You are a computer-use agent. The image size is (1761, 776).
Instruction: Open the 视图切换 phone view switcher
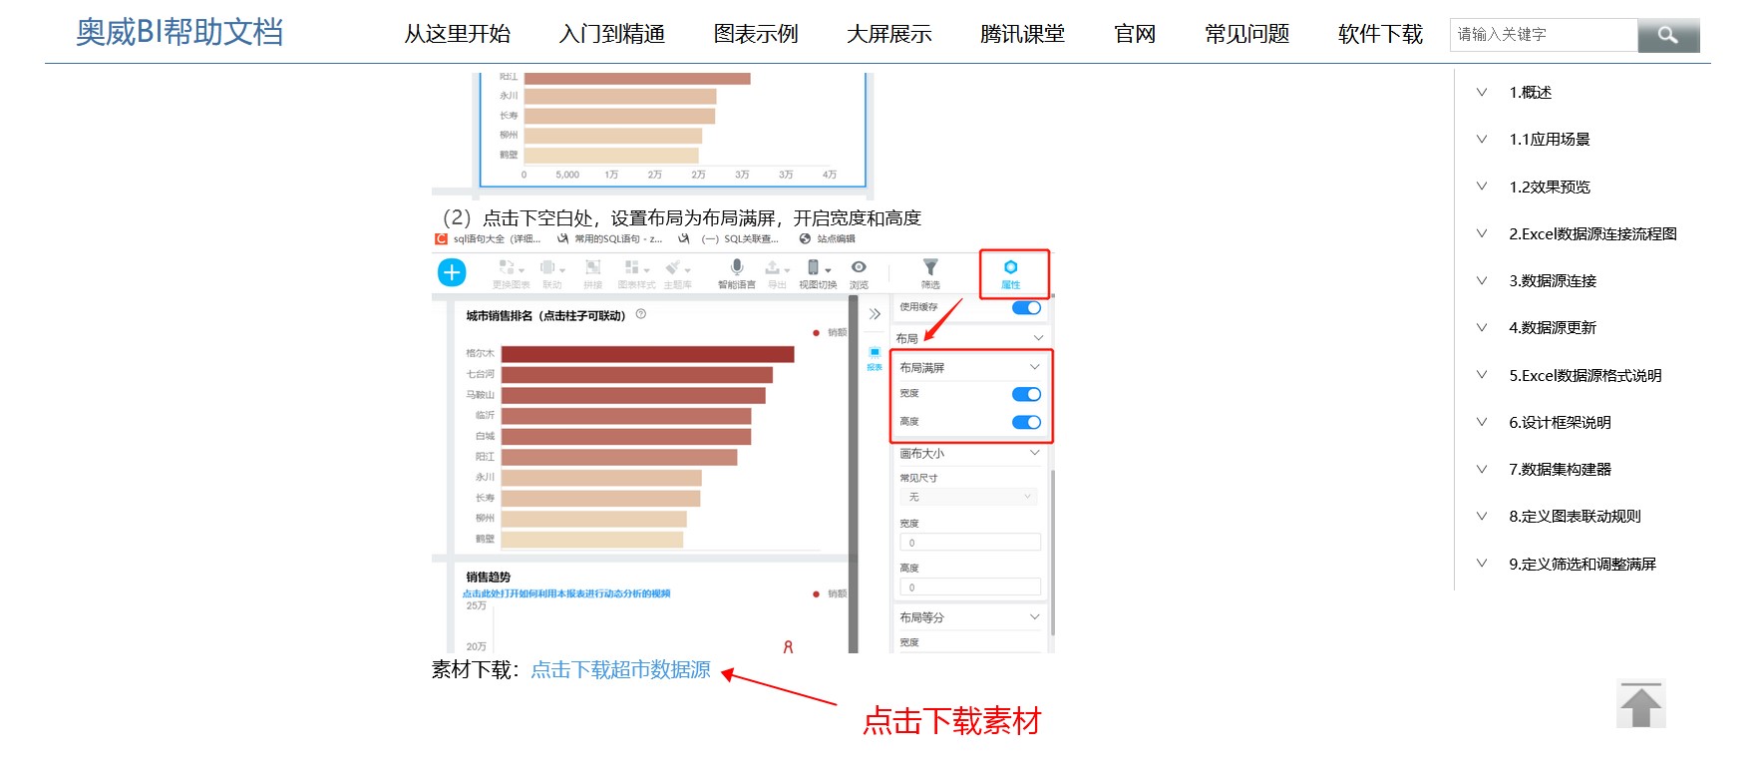pyautogui.click(x=818, y=272)
